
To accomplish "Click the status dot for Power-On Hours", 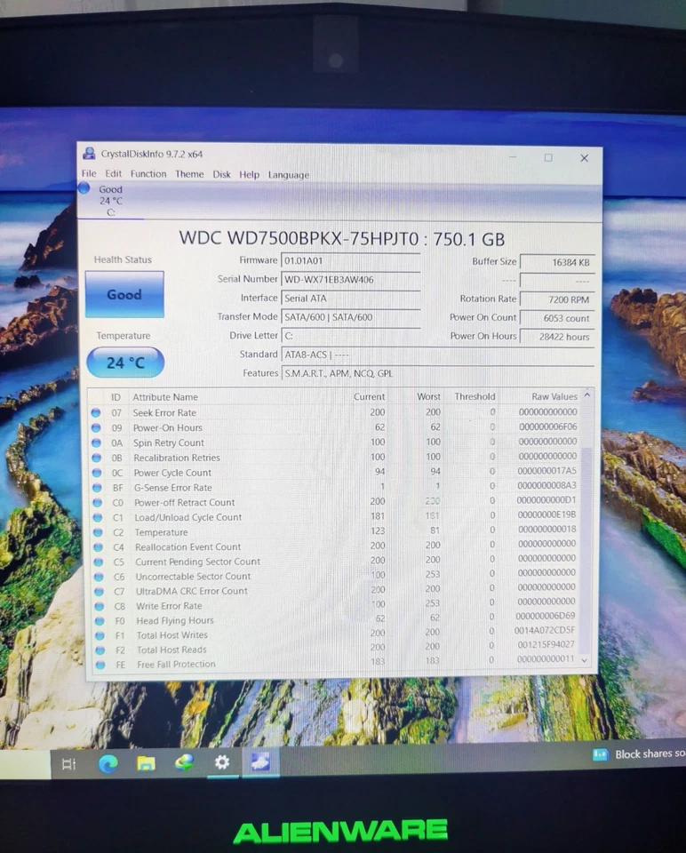I will [x=96, y=427].
